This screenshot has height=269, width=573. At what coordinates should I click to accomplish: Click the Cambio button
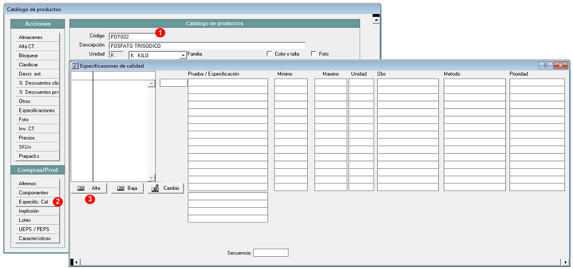166,188
